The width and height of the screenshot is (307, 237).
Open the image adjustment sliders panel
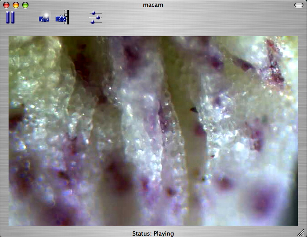coord(95,18)
